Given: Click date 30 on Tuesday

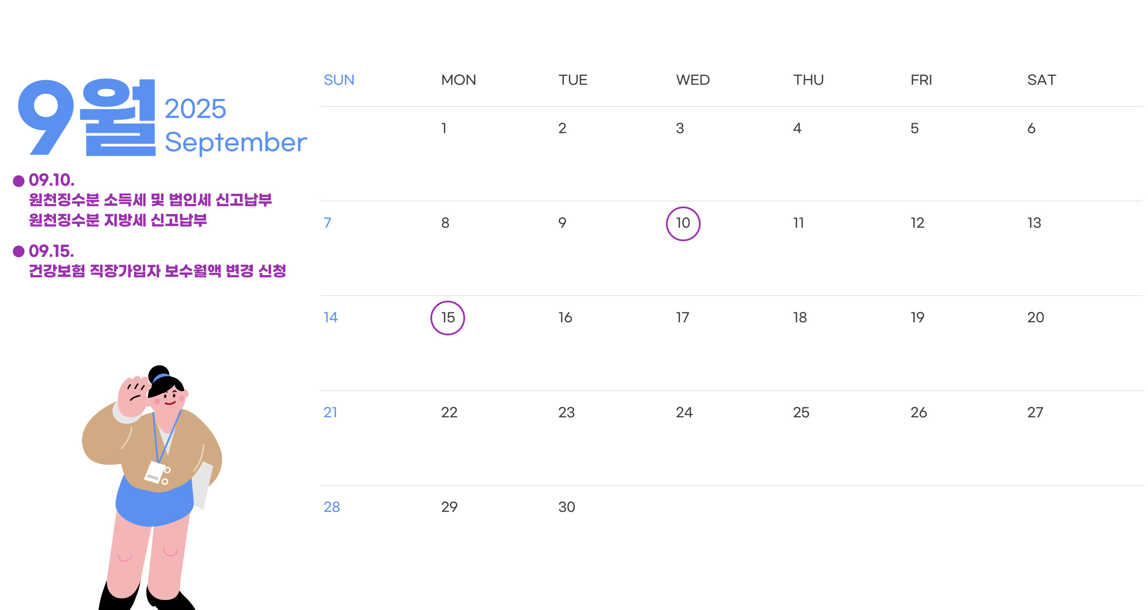Looking at the screenshot, I should [567, 507].
